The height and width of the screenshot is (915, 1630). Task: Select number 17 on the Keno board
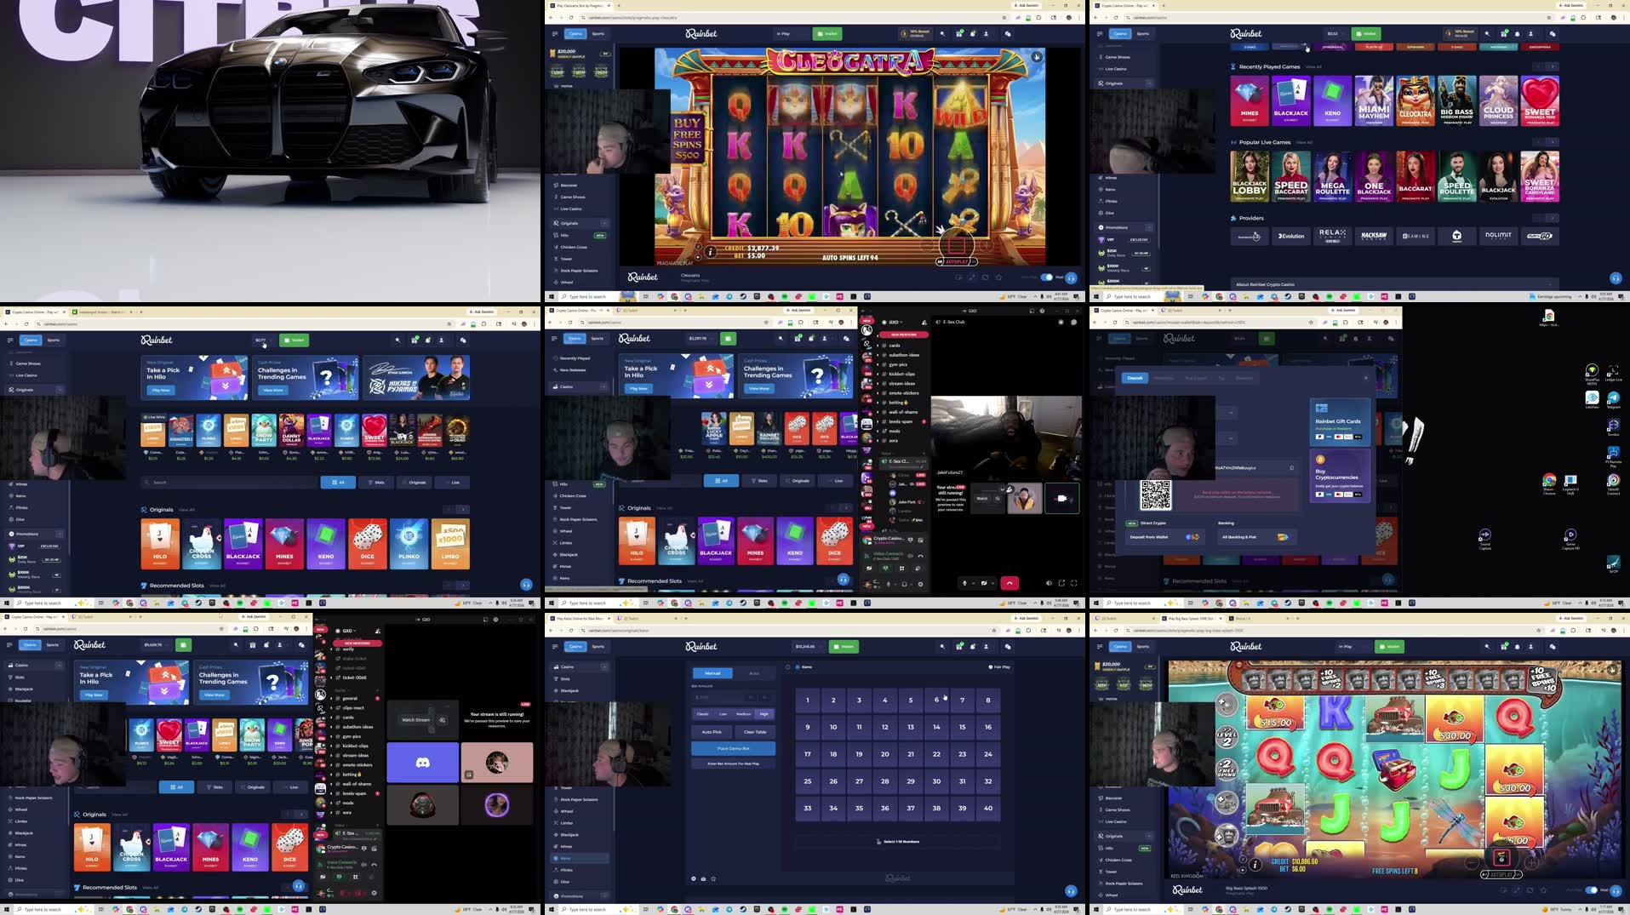808,754
